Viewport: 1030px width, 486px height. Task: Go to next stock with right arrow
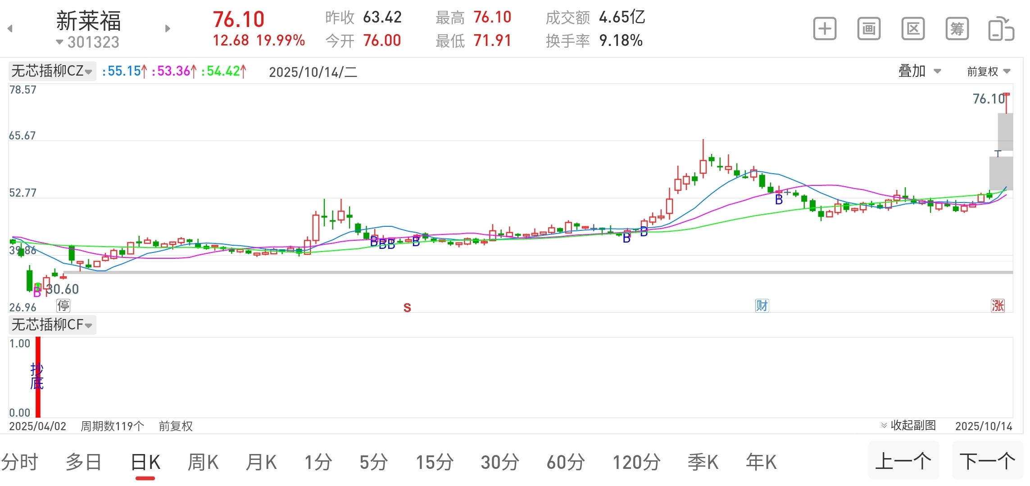[168, 29]
